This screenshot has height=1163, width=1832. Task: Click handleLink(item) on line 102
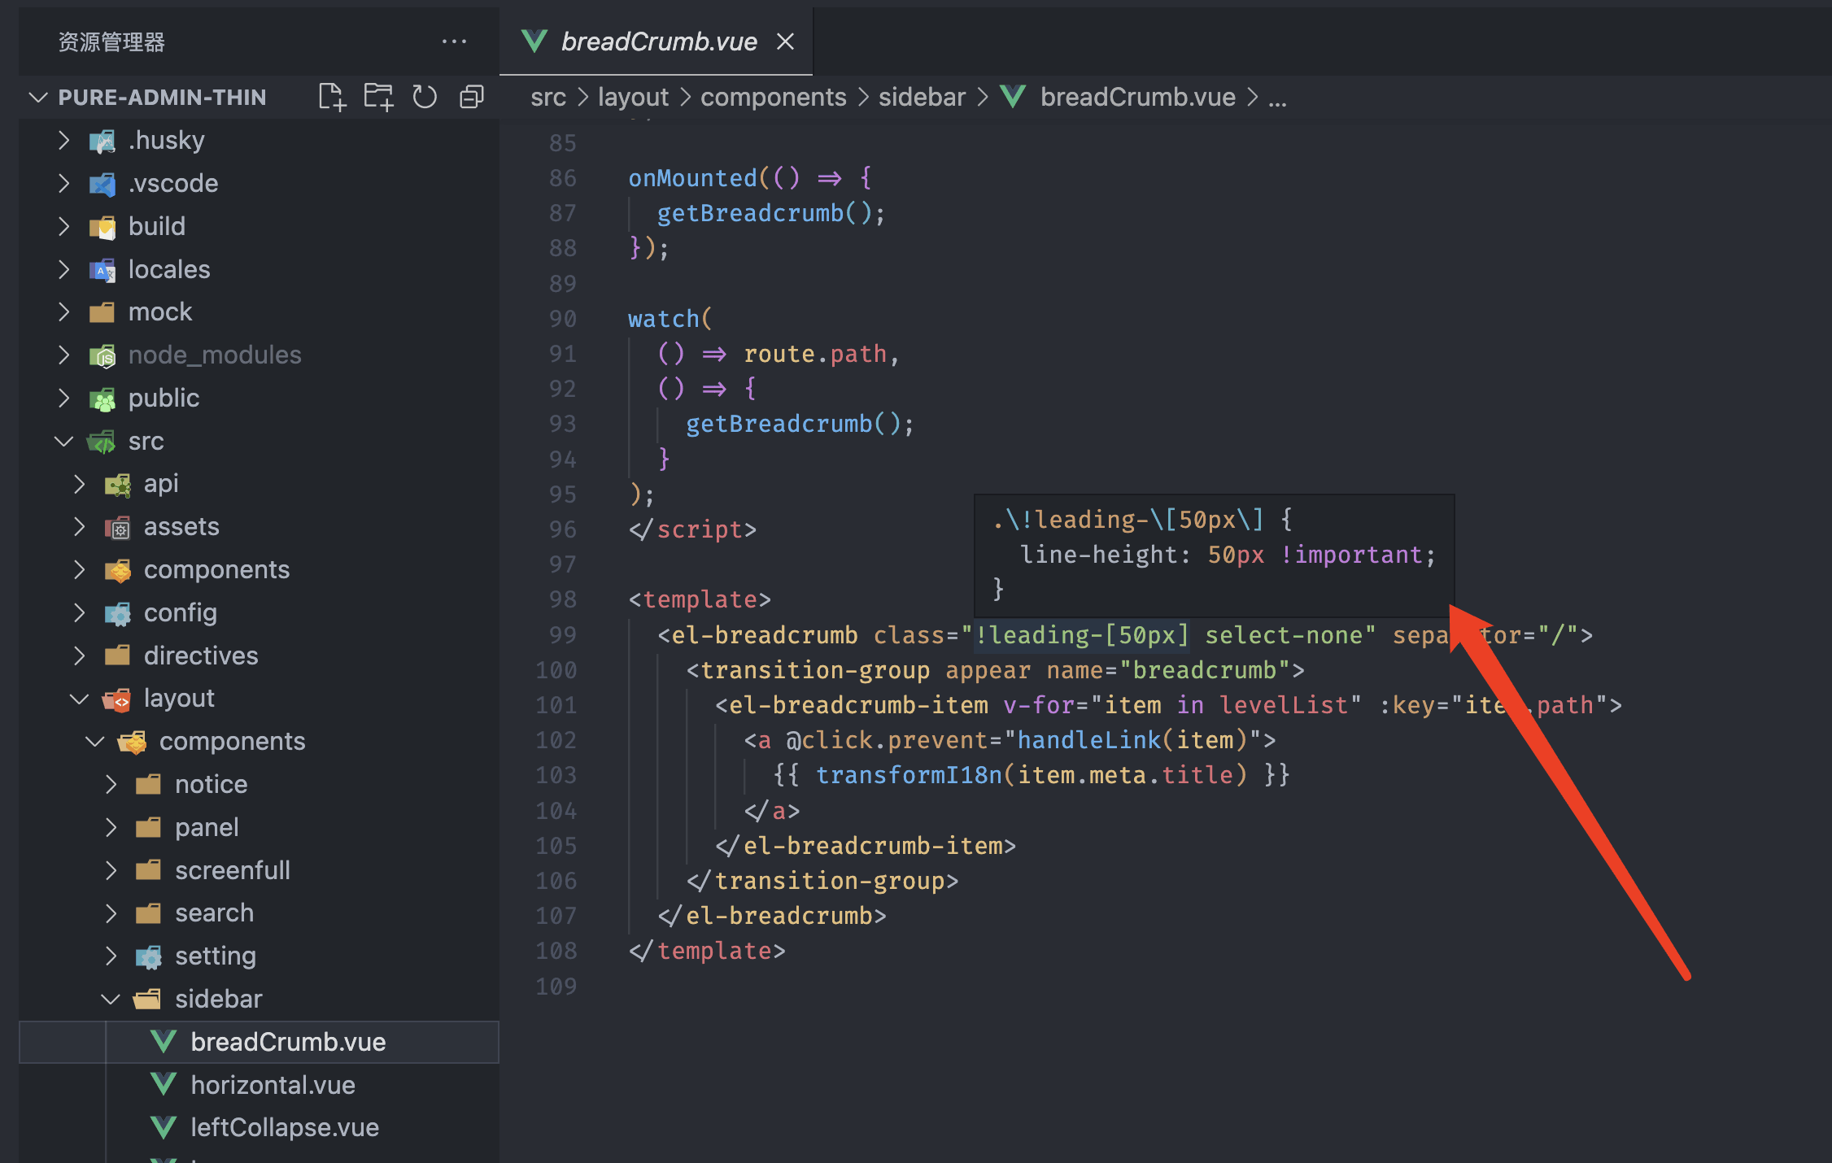pos(1132,740)
